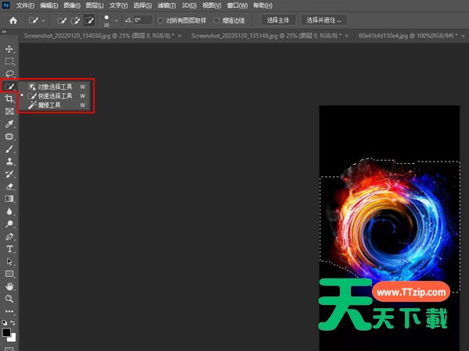This screenshot has height=351, width=469.
Task: Select the Rectangular Marquee tool
Action: [9, 62]
